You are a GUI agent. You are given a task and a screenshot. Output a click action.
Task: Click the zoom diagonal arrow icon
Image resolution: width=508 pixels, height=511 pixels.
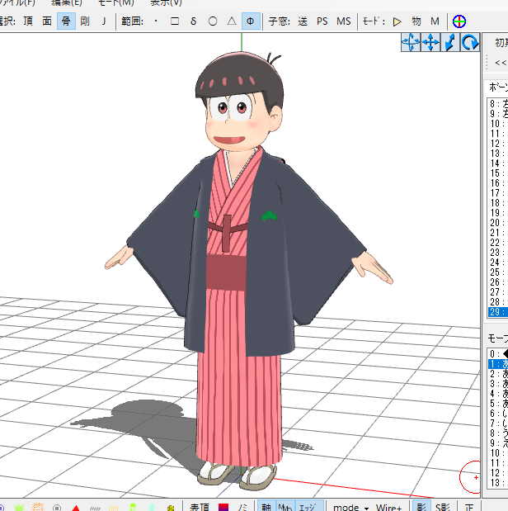450,42
